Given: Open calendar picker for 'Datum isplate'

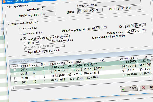Looking at the screenshot, I should tap(145, 31).
